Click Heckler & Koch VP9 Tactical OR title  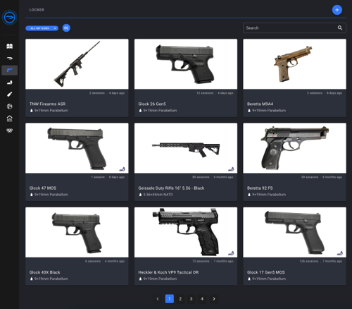pos(168,272)
